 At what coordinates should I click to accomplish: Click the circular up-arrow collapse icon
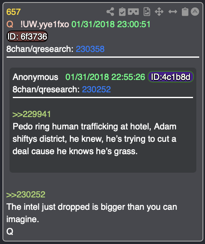195,12
